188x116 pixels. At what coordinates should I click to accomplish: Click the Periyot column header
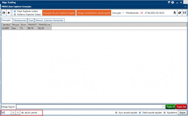point(16,25)
